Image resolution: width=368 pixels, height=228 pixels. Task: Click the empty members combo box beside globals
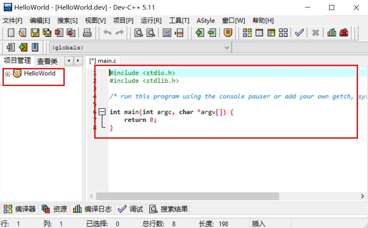pos(300,48)
